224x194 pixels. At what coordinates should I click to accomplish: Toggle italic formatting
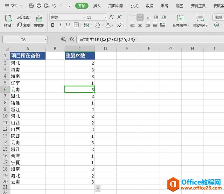pos(60,25)
